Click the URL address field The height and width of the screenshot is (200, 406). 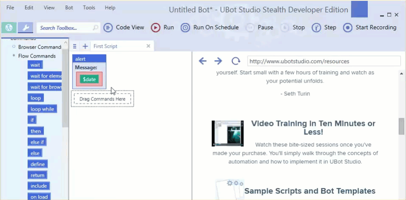[x=324, y=61]
